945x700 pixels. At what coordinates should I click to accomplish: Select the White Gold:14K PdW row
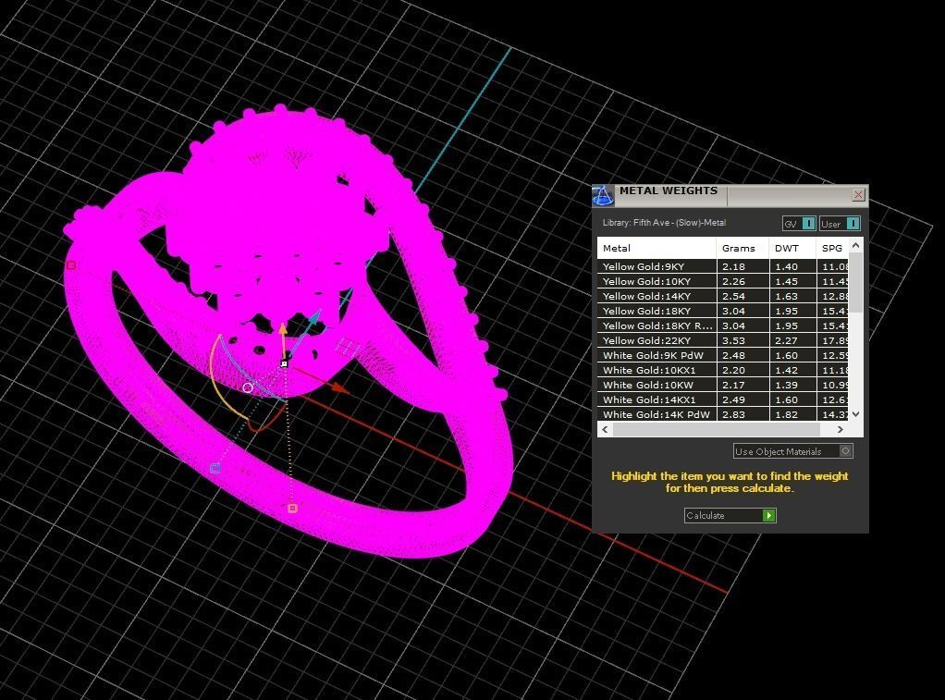722,414
